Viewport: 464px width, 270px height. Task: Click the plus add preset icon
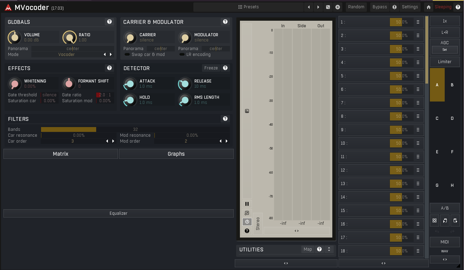337,7
